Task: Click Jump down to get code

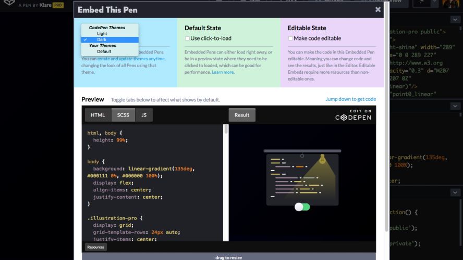Action: [351, 99]
